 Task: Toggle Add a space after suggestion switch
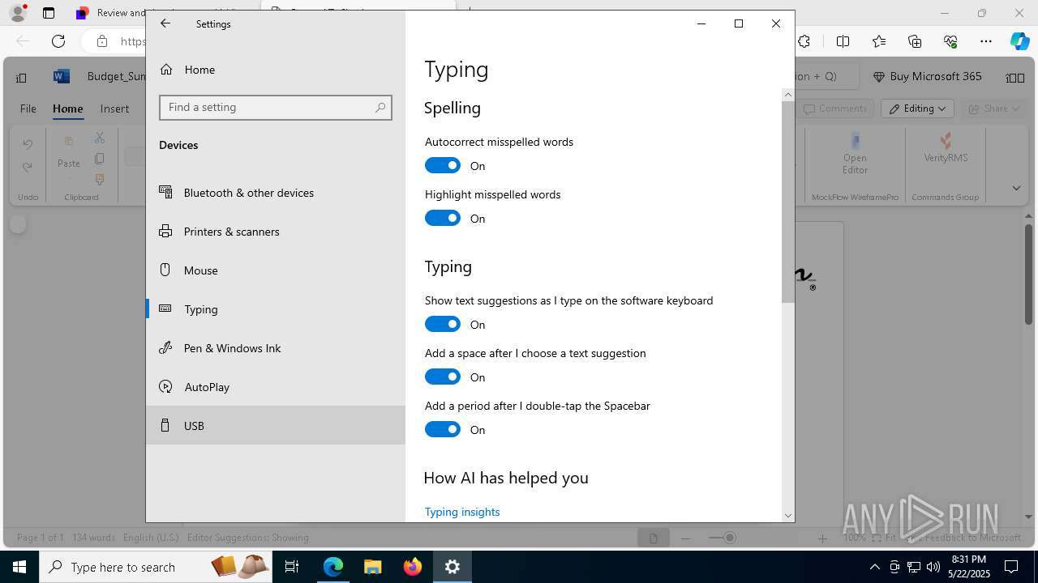[443, 377]
